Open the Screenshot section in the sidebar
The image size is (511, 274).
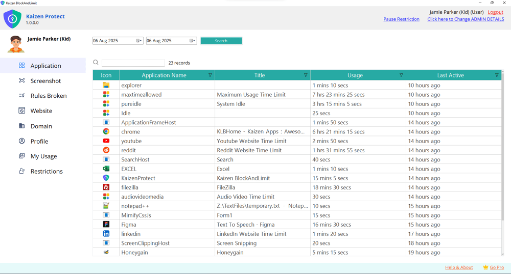45,81
